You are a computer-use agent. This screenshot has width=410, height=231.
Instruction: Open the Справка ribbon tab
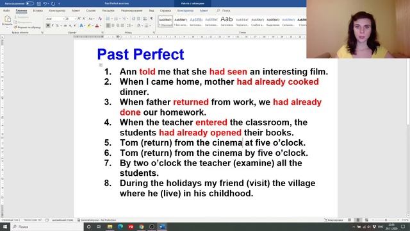(165, 11)
